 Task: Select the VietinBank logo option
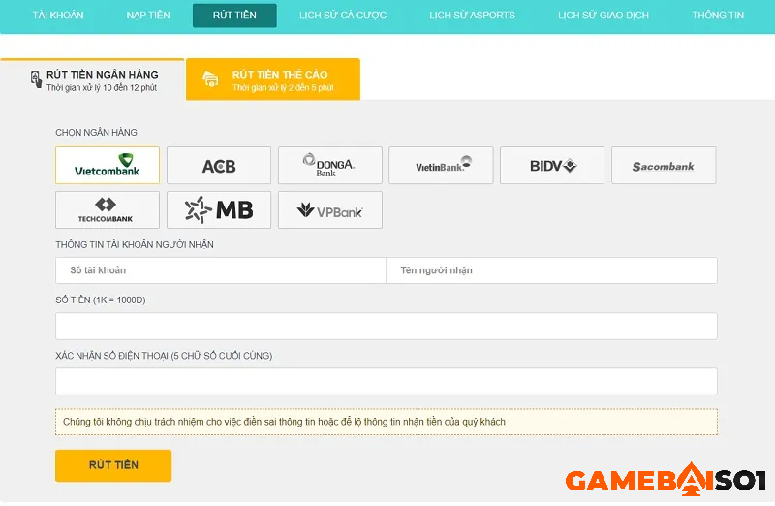441,166
